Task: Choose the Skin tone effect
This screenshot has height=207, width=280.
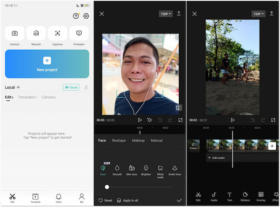Action: [x=132, y=170]
